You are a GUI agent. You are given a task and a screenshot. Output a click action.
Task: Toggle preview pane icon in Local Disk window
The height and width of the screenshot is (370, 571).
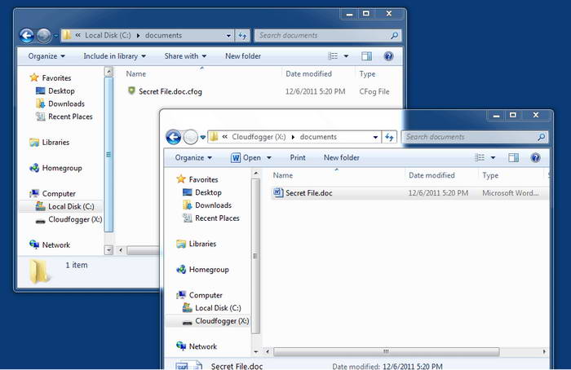click(366, 56)
